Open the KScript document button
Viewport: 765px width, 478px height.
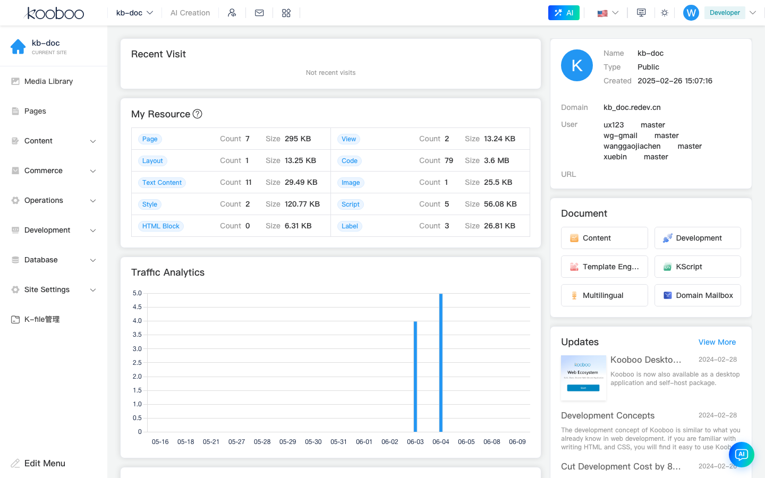[x=698, y=267]
